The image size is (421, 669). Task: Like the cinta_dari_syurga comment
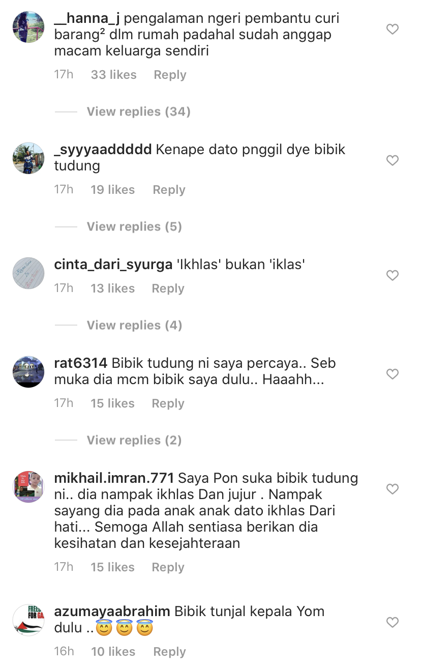(x=392, y=276)
